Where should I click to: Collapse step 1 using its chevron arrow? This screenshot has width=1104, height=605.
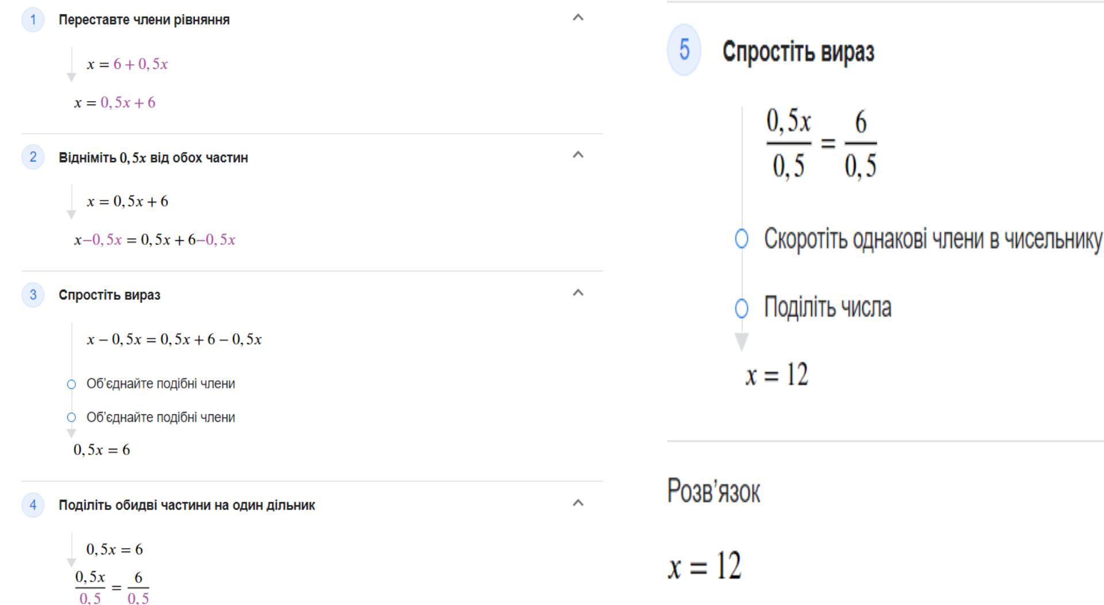[578, 18]
